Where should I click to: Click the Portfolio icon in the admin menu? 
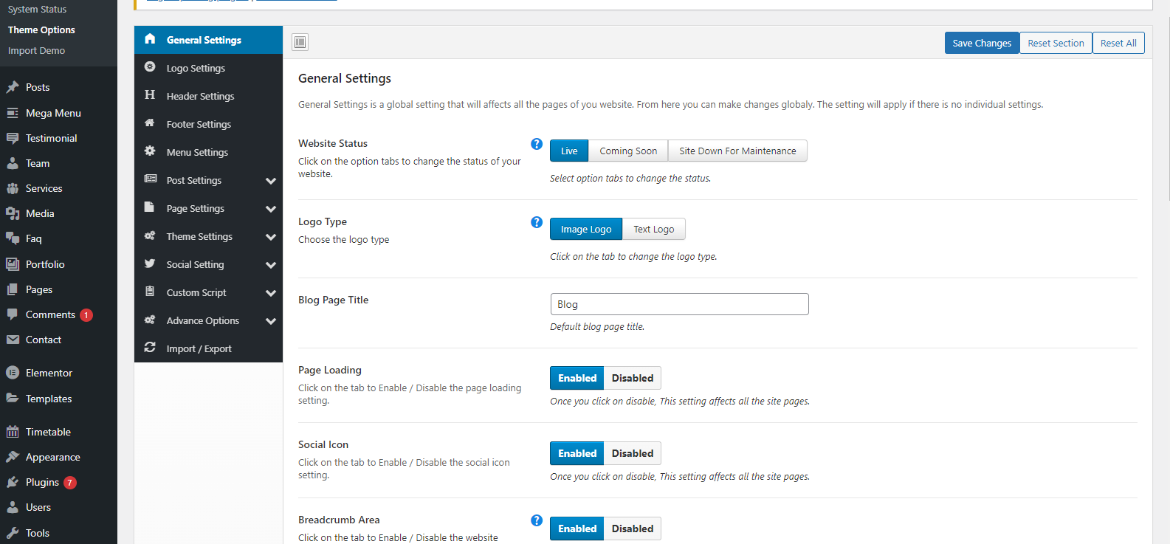coord(13,264)
